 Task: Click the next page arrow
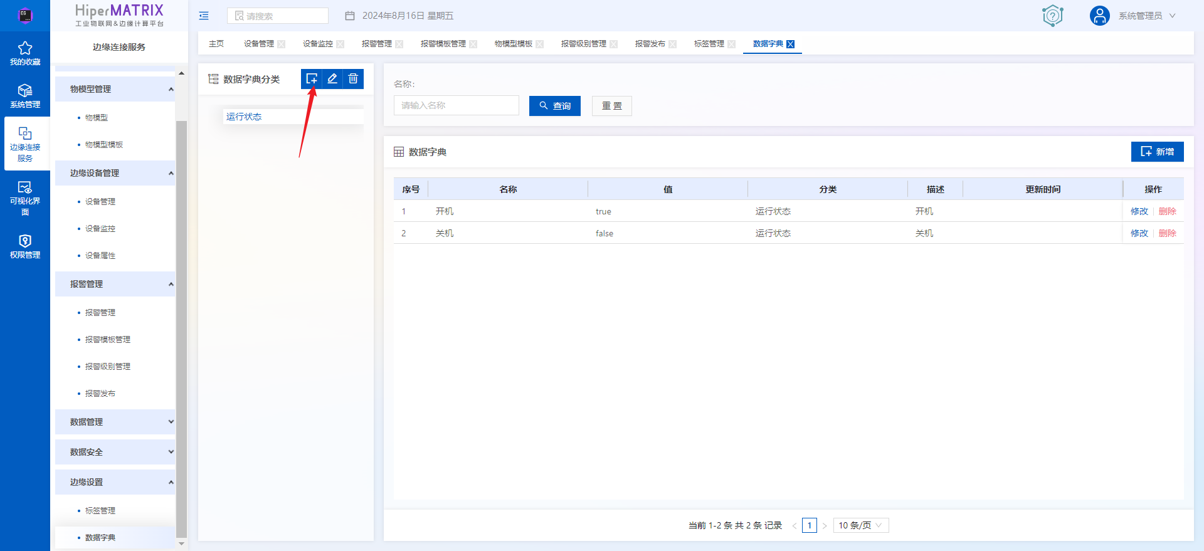[825, 525]
